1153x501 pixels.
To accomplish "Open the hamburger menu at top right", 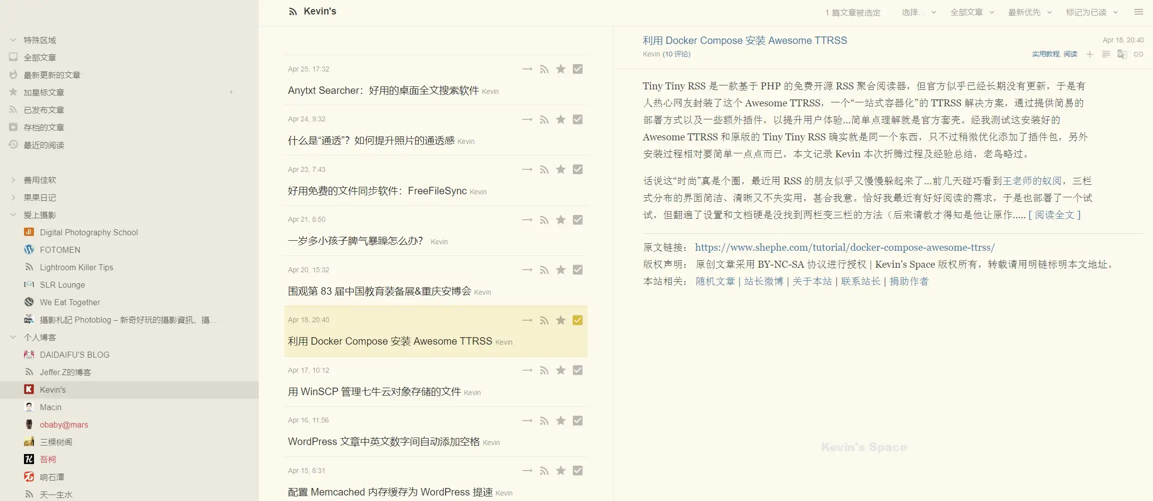I will 1139,11.
